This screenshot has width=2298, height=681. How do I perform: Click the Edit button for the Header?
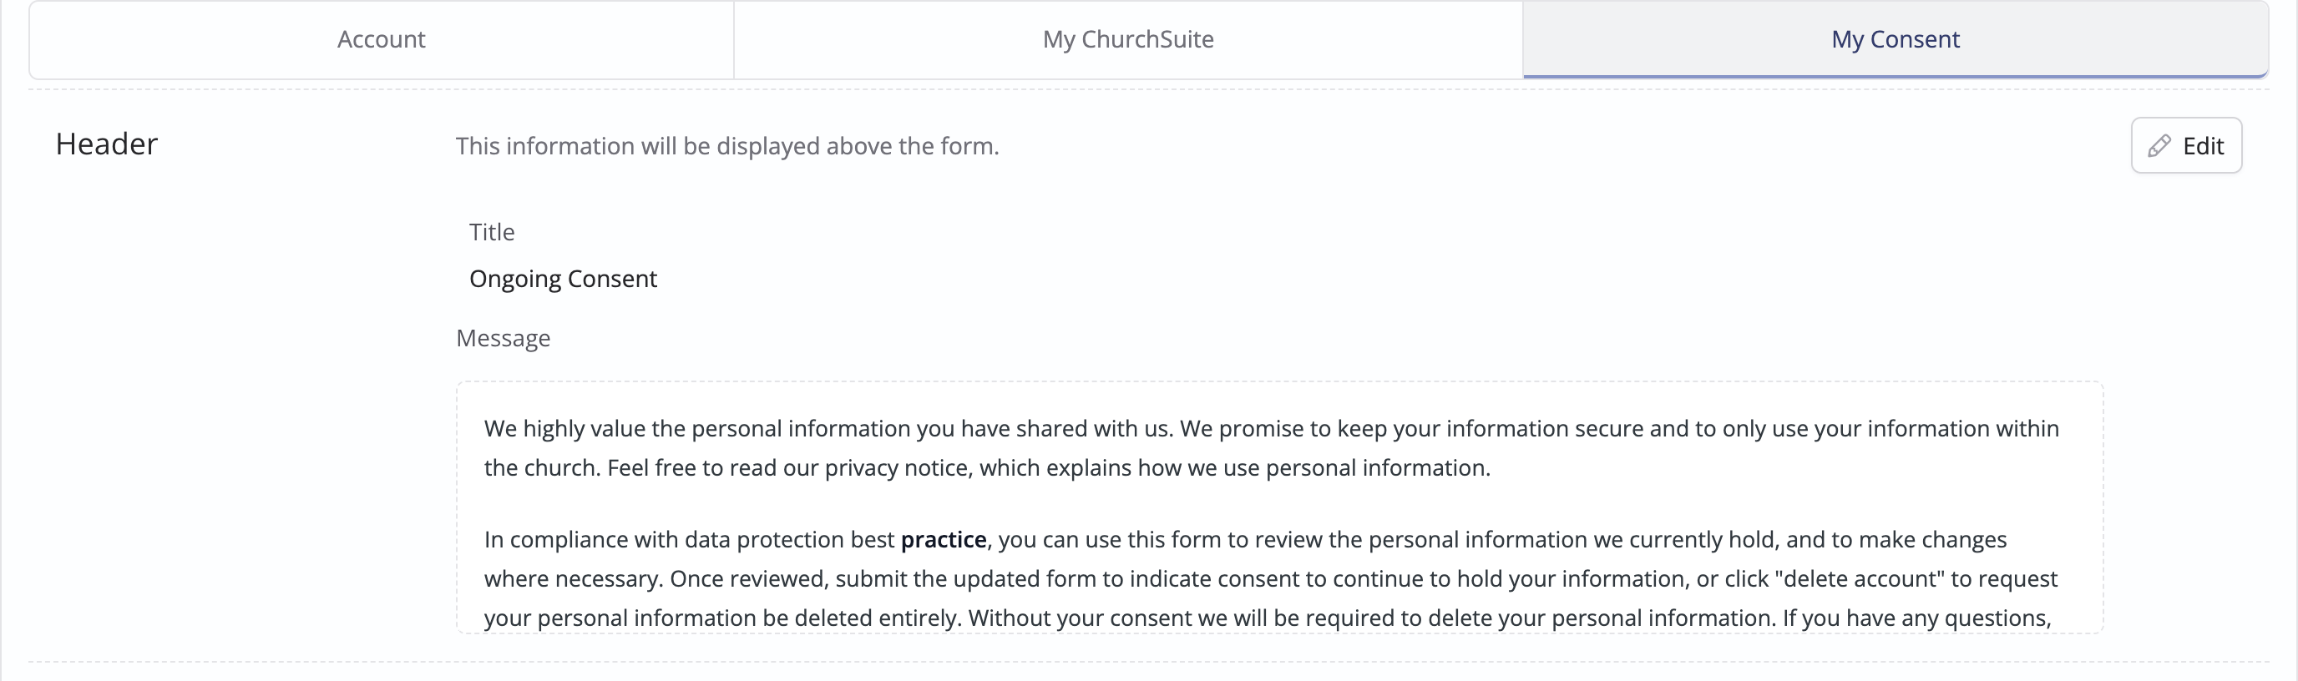(x=2185, y=145)
